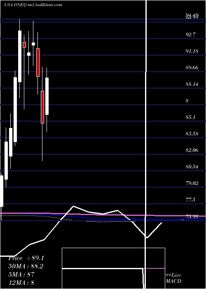Select the 88.14 price level label
Viewport: 206px width, 289px height.
point(192,84)
